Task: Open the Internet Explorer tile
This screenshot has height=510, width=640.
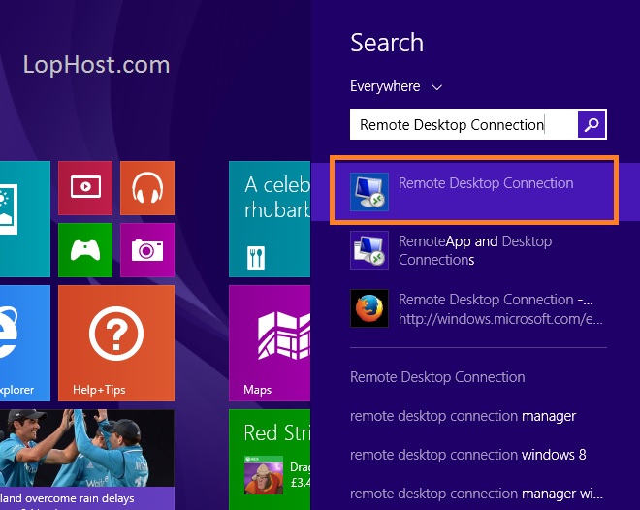Action: (x=25, y=343)
